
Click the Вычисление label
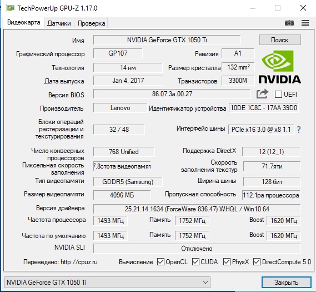pos(136,262)
